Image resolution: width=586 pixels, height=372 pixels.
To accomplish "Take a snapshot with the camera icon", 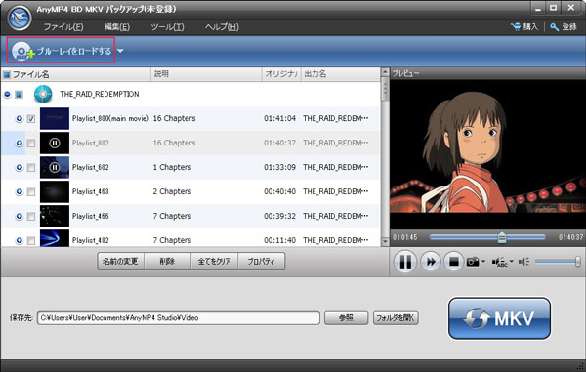I will 473,262.
